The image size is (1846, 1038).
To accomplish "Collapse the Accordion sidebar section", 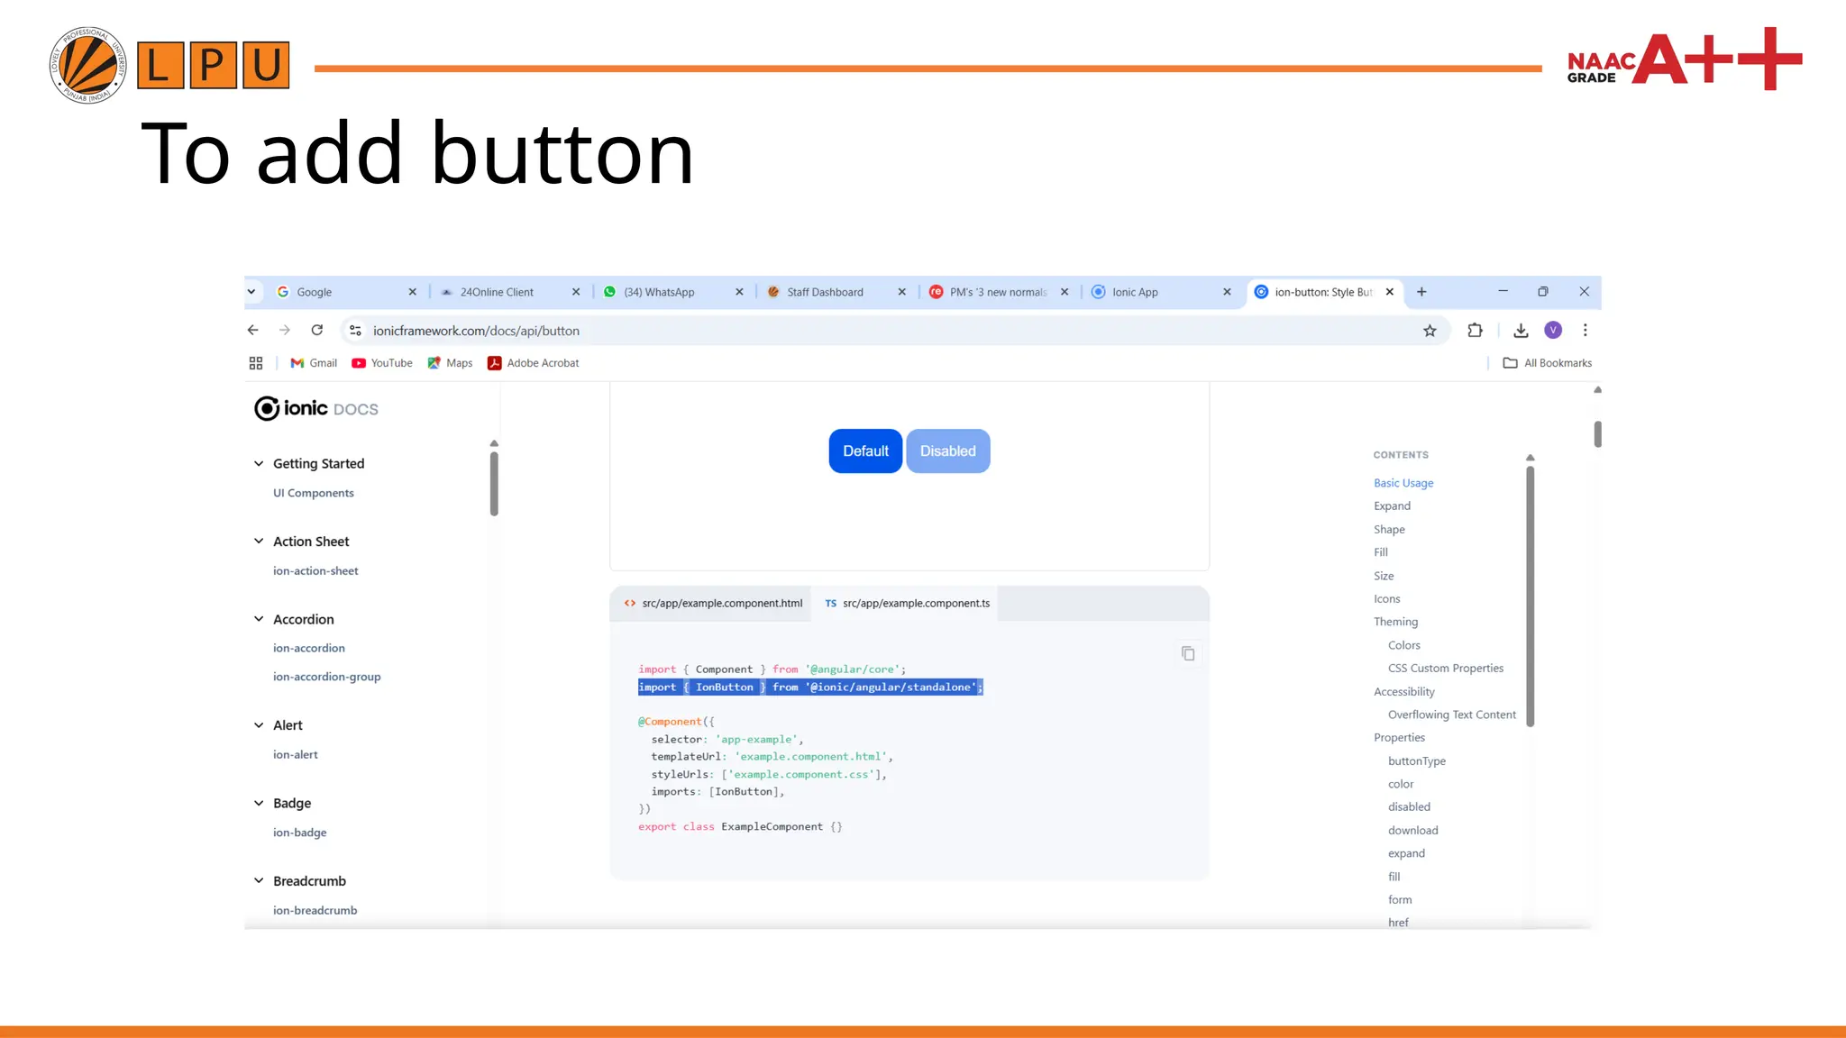I will 259,619.
